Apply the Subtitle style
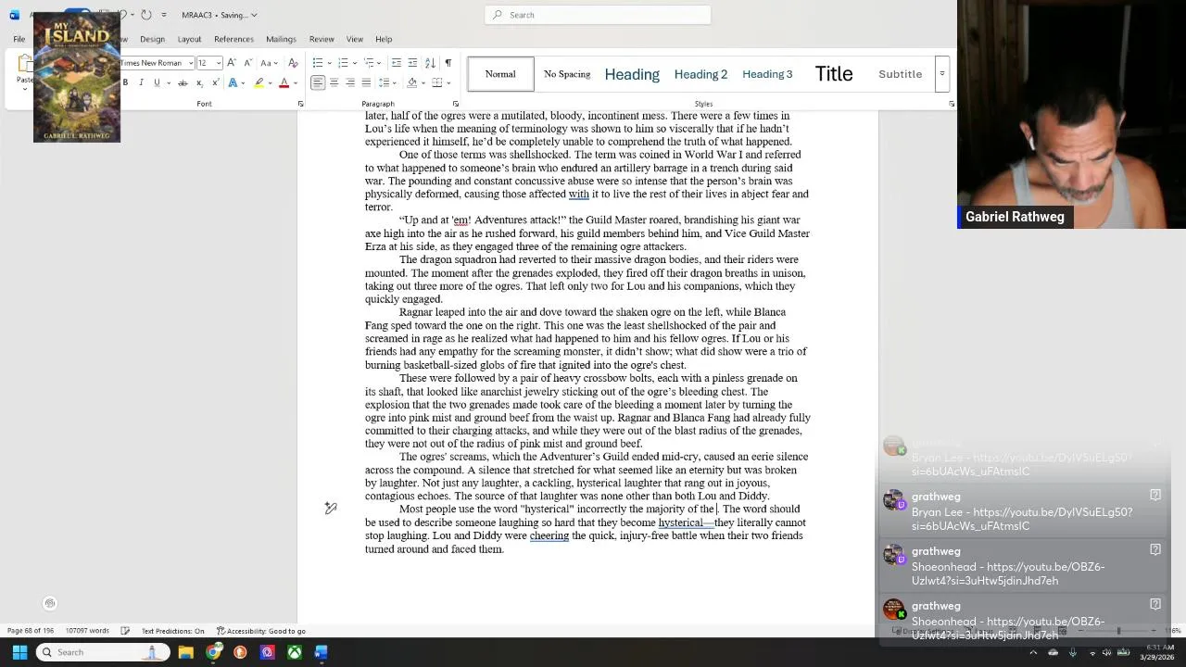 click(x=900, y=74)
